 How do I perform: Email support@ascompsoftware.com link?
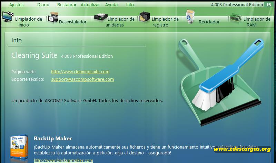coord(82,79)
